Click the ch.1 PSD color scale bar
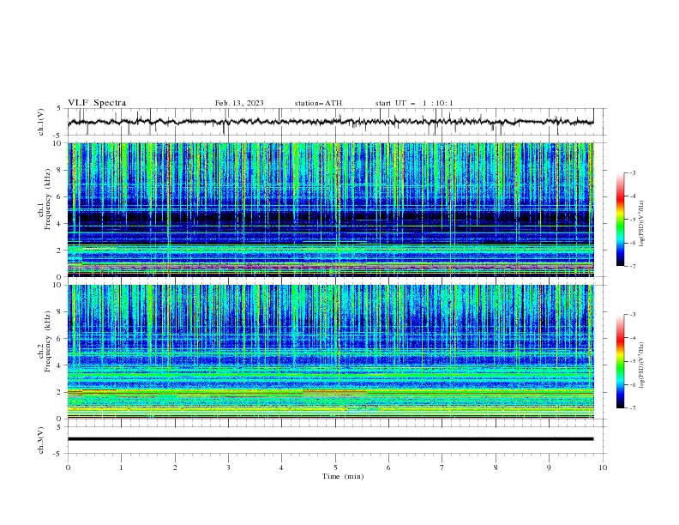 point(620,220)
